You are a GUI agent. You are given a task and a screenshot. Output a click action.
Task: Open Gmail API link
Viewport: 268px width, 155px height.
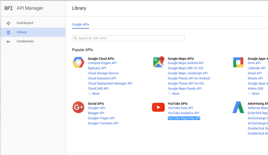point(255,73)
